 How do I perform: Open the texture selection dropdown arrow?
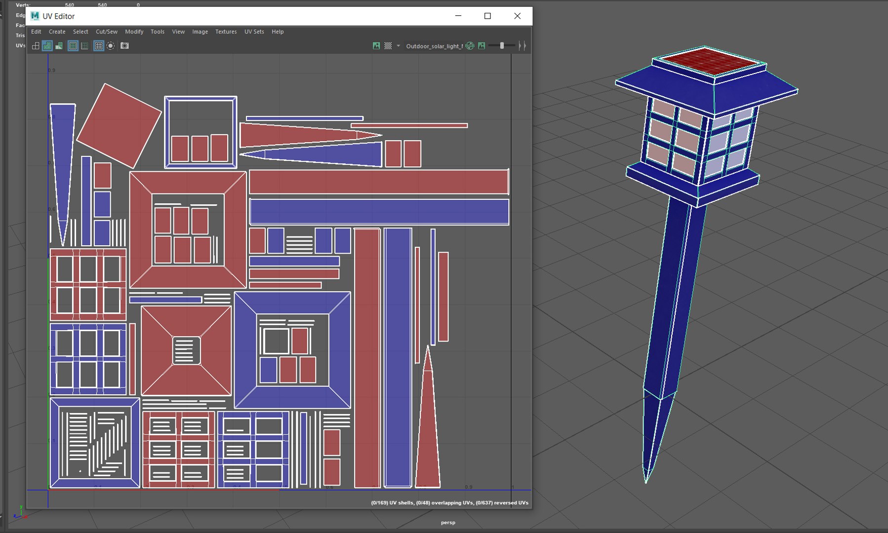point(399,46)
